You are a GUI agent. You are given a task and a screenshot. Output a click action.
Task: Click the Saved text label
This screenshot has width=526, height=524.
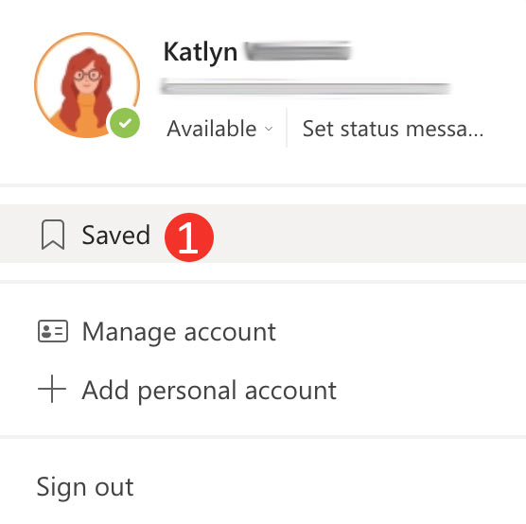(115, 236)
